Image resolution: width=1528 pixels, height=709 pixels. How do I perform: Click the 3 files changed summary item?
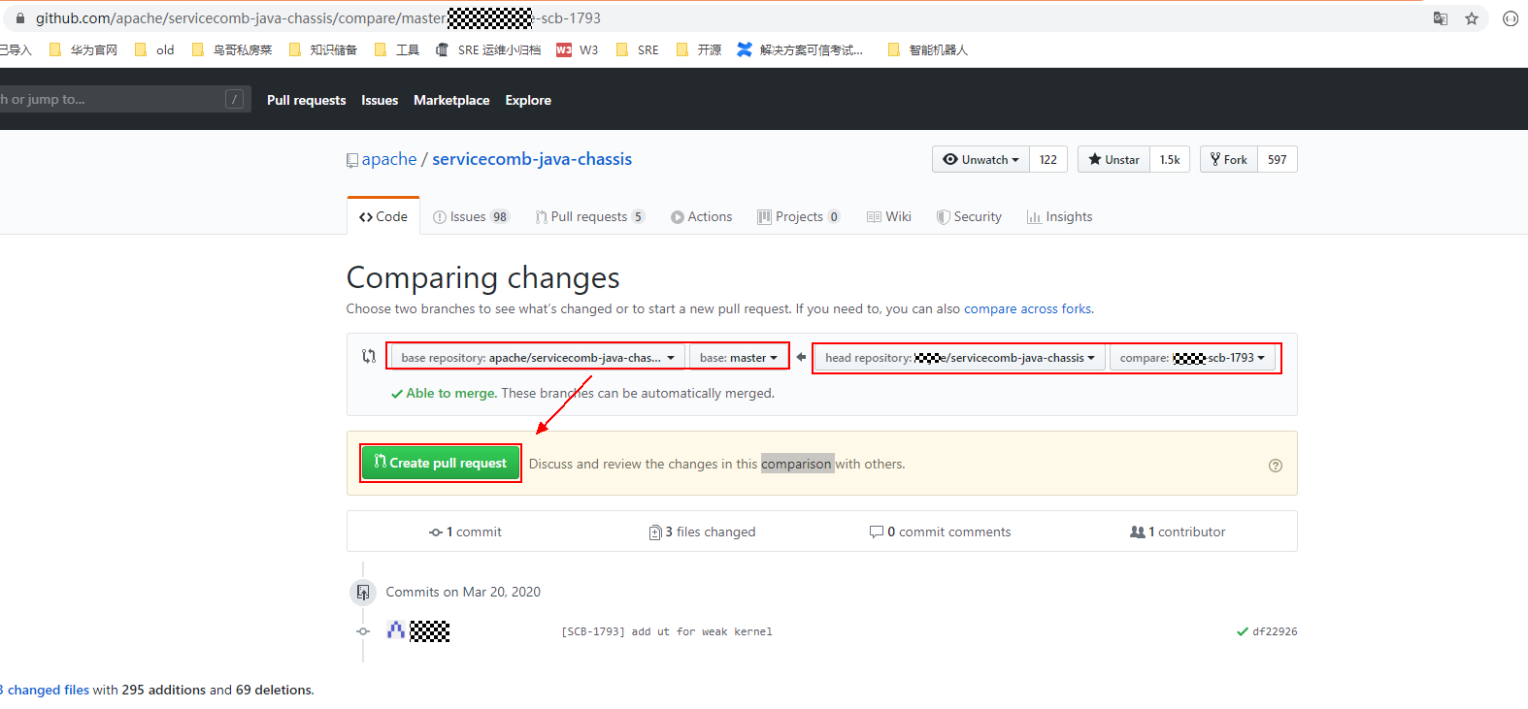(702, 532)
